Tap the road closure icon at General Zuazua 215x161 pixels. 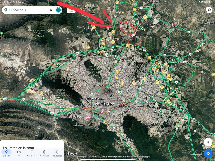pyautogui.click(x=174, y=25)
